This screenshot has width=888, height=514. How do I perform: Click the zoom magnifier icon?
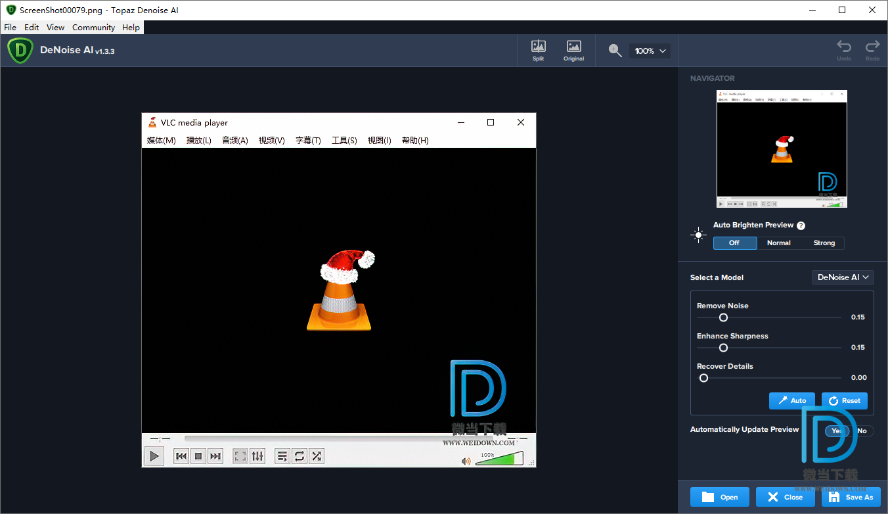pyautogui.click(x=615, y=51)
